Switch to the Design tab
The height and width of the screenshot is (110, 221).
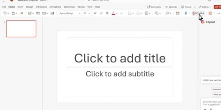29,7
